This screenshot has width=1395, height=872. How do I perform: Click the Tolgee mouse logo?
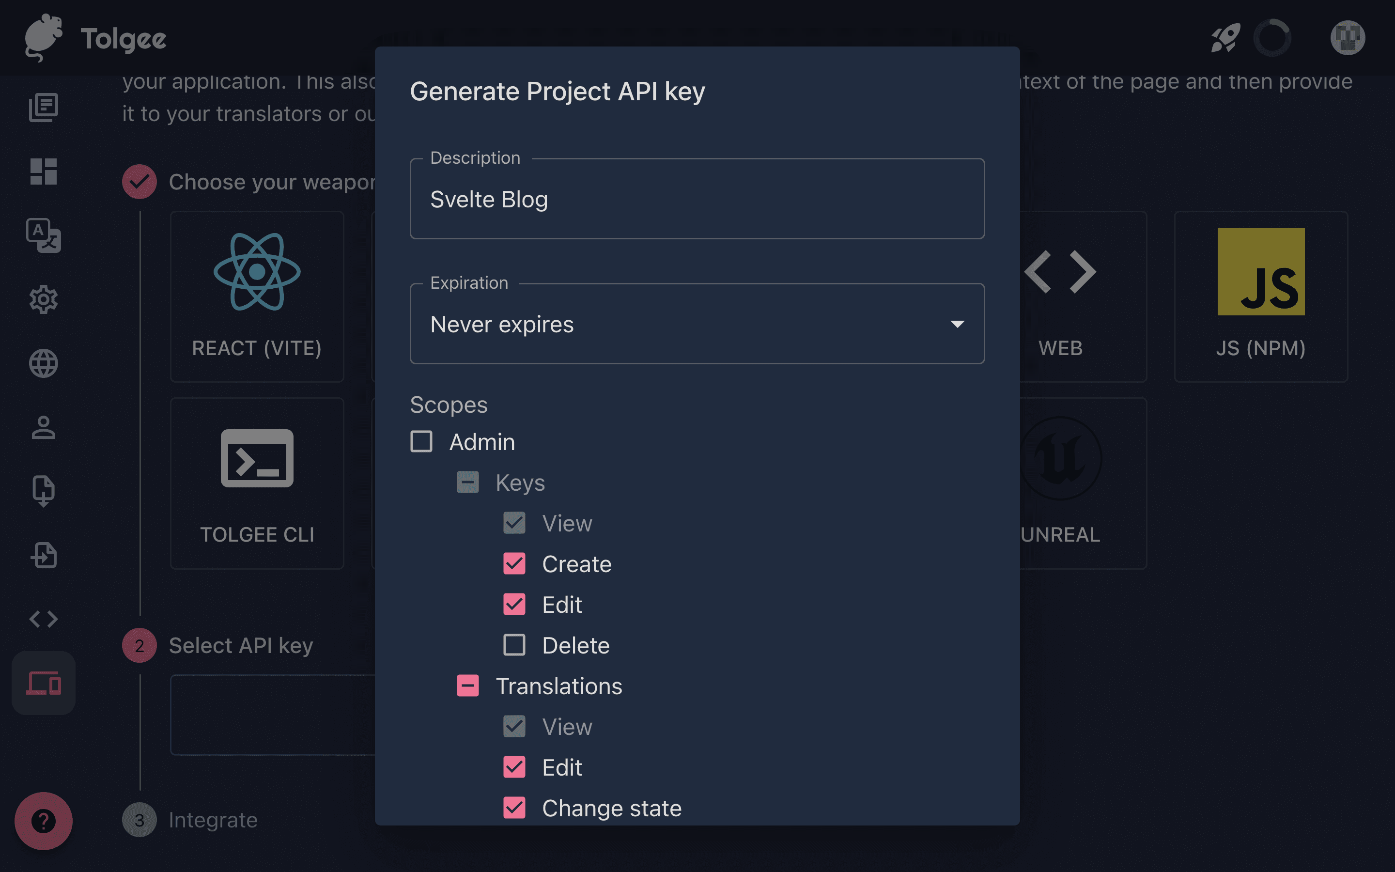pyautogui.click(x=44, y=38)
